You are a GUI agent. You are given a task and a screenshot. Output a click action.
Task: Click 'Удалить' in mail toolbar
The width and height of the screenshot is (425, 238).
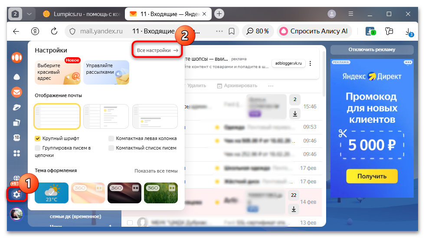[196, 86]
